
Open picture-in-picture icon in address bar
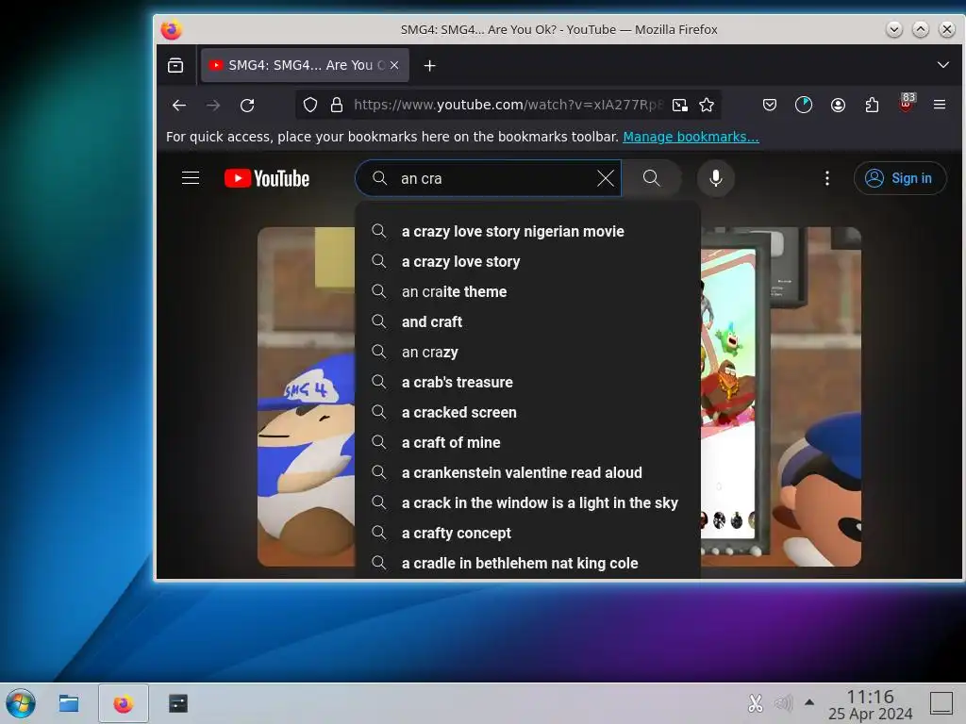click(x=679, y=106)
